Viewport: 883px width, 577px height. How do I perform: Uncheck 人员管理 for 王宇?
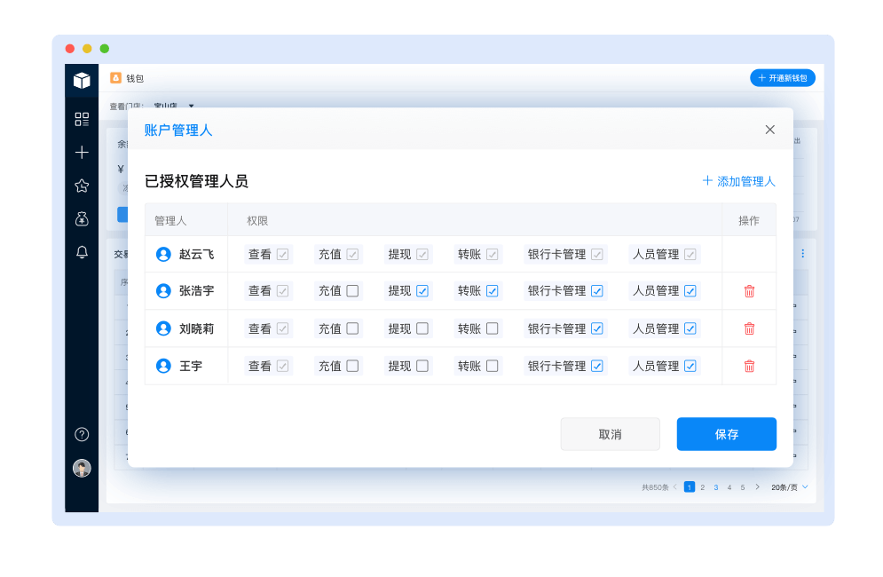[x=690, y=366]
